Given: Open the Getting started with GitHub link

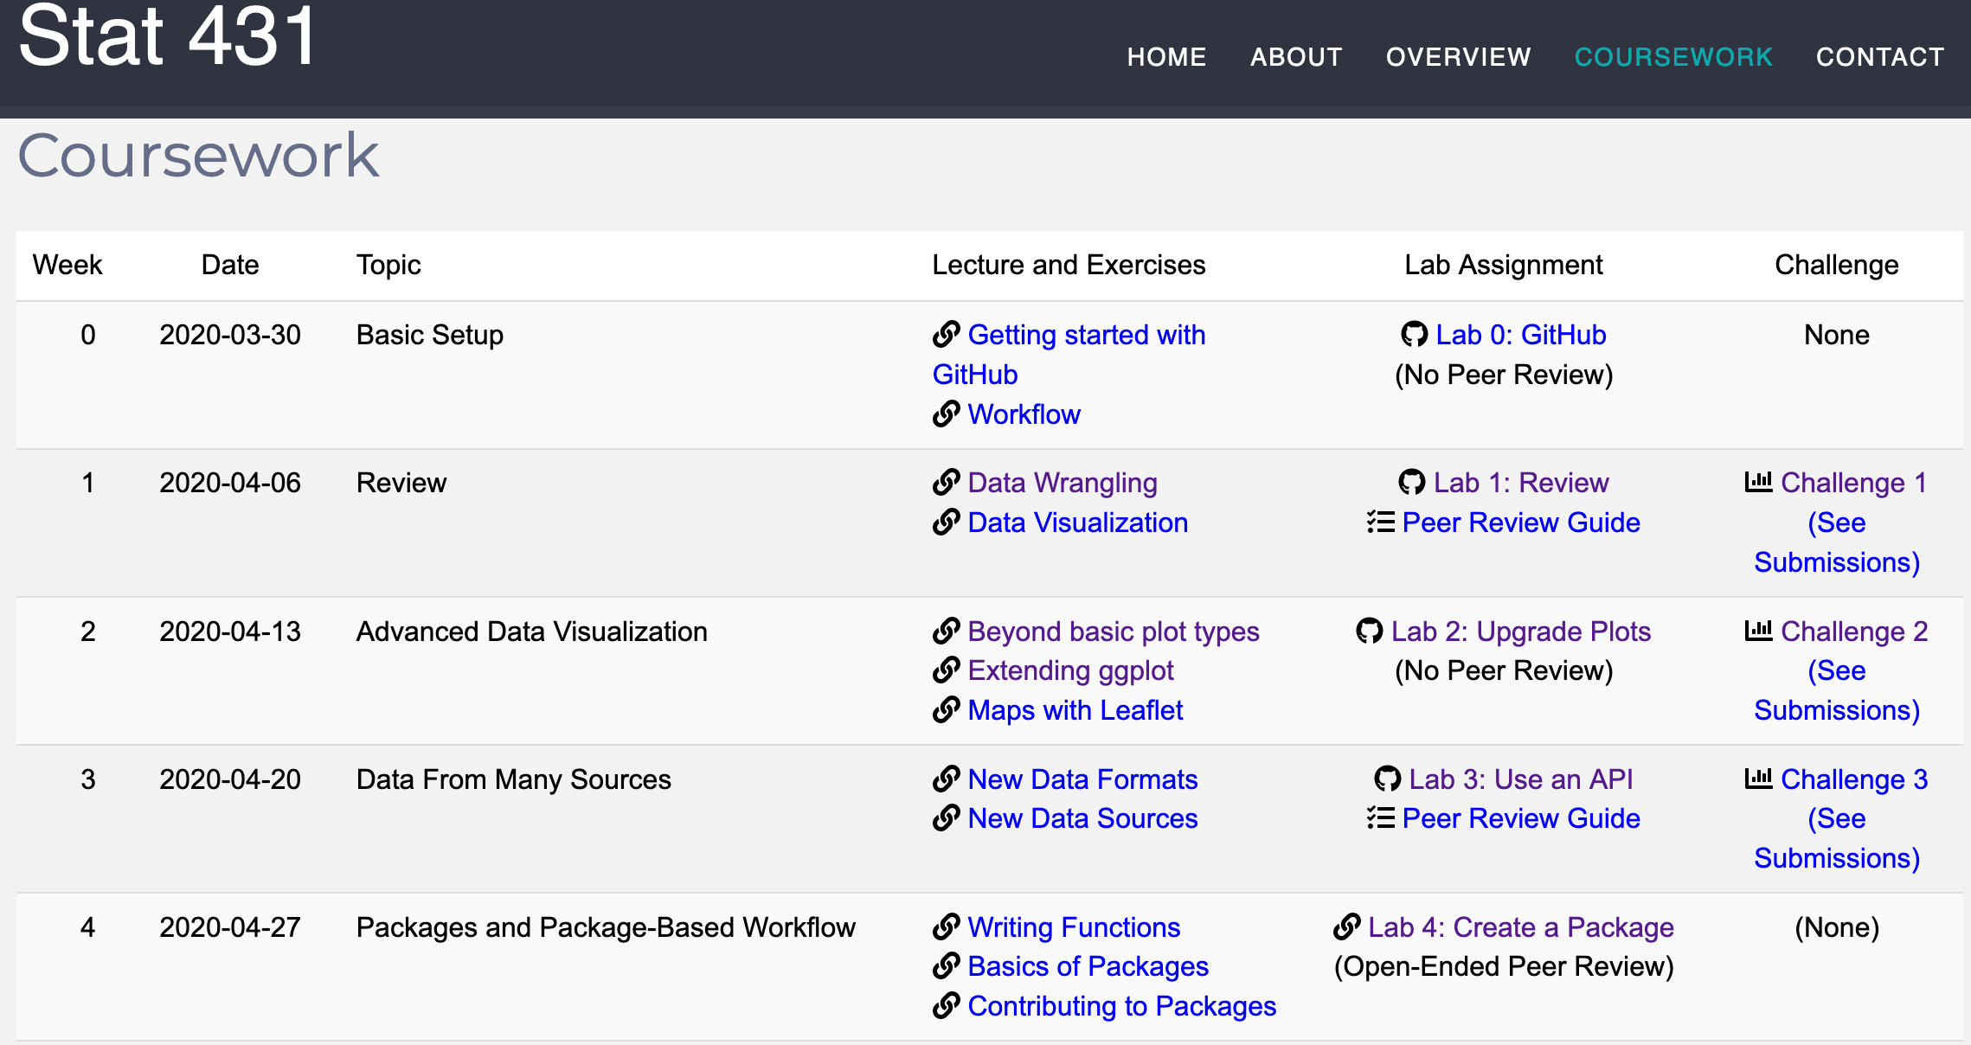Looking at the screenshot, I should click(x=1088, y=335).
